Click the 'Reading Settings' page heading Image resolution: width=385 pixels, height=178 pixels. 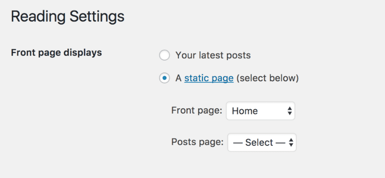point(67,17)
